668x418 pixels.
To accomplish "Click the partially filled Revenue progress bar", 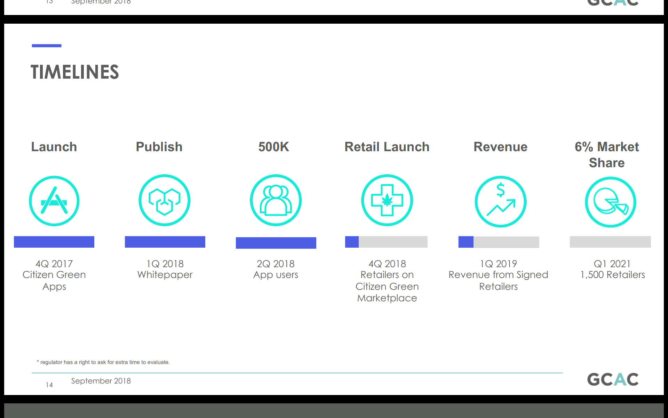I will tap(499, 242).
